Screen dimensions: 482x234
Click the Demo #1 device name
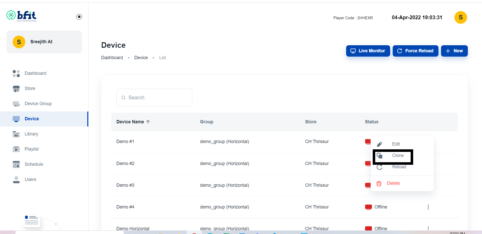pos(125,142)
